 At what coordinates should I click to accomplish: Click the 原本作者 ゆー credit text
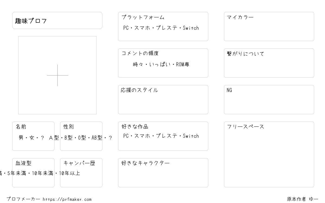click(x=303, y=199)
